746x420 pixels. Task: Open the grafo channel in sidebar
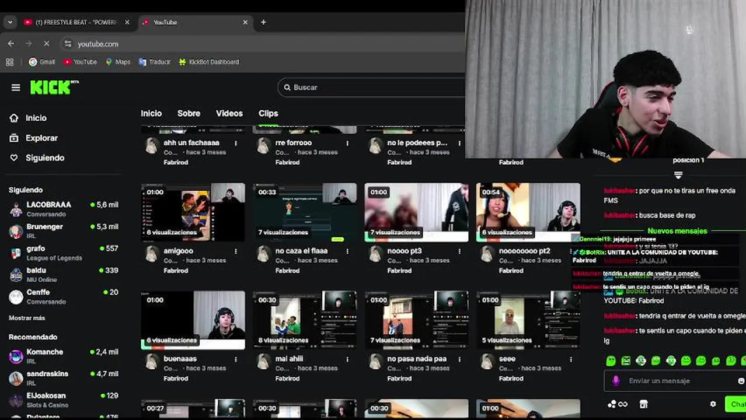64,253
